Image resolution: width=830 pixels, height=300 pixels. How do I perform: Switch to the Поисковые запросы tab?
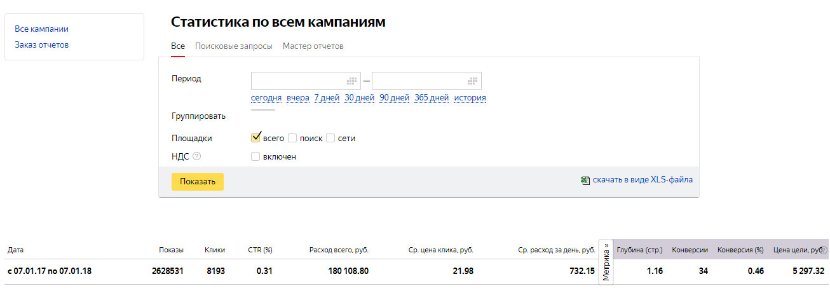[234, 46]
